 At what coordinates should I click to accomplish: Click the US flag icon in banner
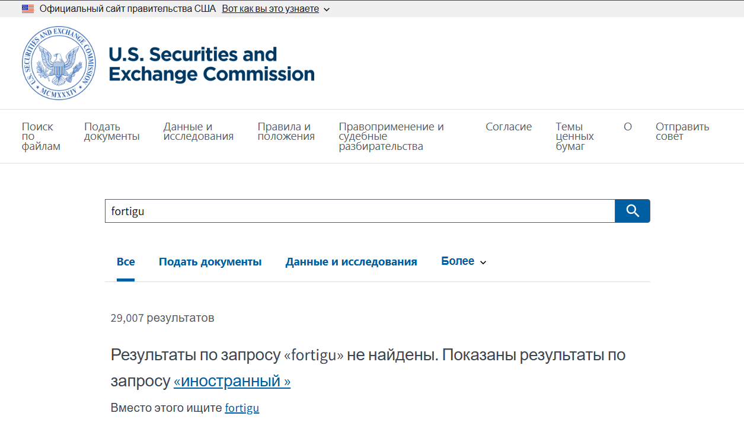(x=28, y=9)
